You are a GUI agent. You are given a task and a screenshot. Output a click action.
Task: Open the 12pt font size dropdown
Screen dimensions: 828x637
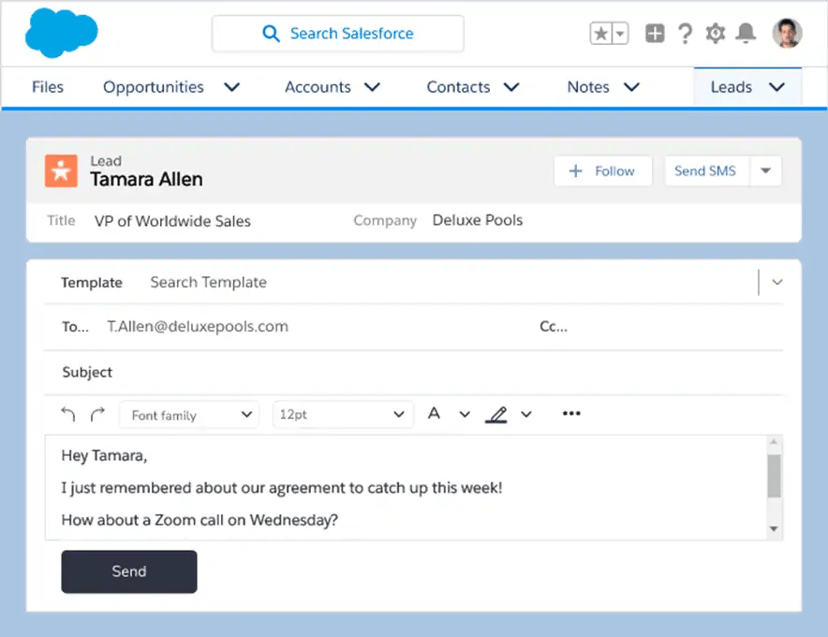tap(343, 414)
